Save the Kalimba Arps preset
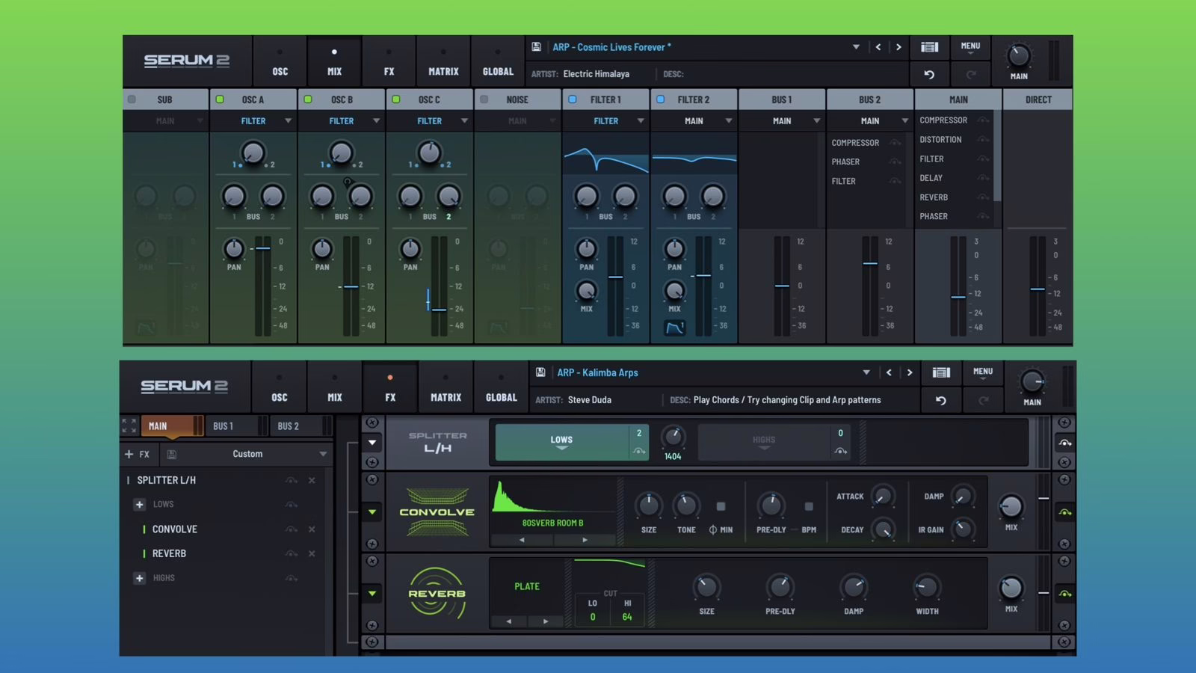The image size is (1196, 673). pos(540,372)
